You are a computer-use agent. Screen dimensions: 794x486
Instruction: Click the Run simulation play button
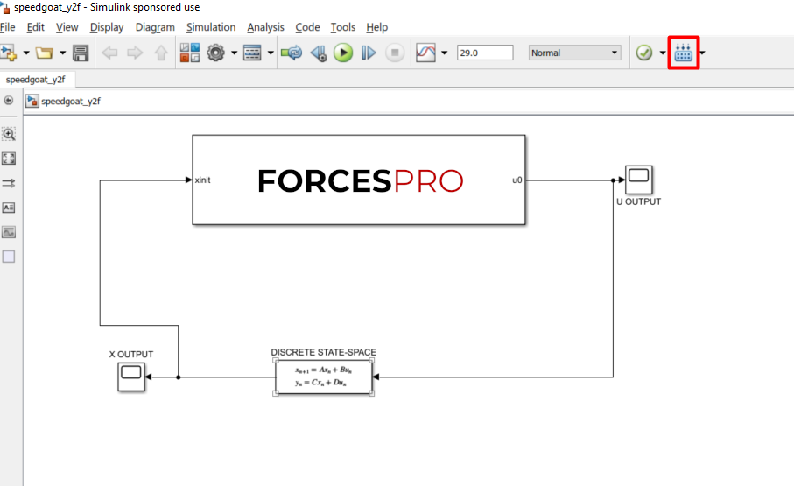coord(343,53)
